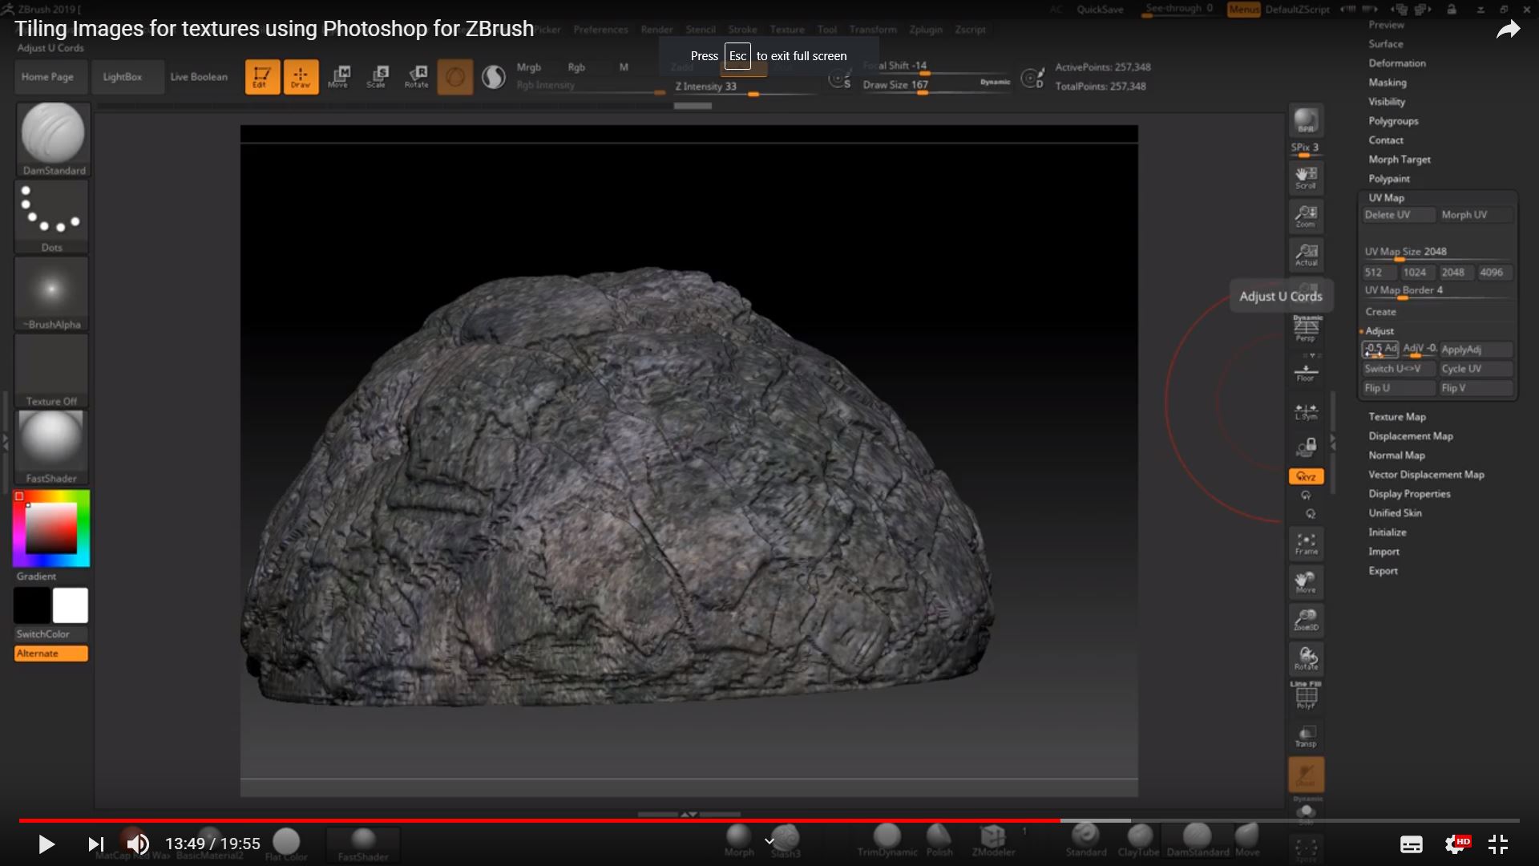Play the video
1539x866 pixels.
pyautogui.click(x=46, y=844)
